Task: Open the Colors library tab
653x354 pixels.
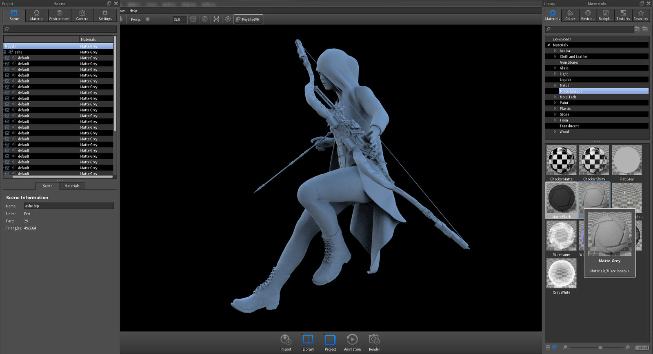Action: [570, 15]
